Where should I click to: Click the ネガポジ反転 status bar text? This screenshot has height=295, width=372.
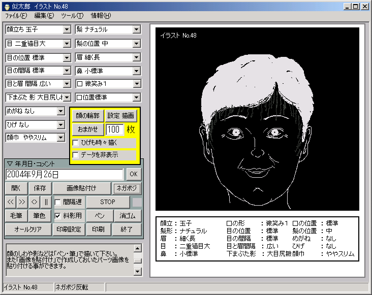tap(72, 287)
